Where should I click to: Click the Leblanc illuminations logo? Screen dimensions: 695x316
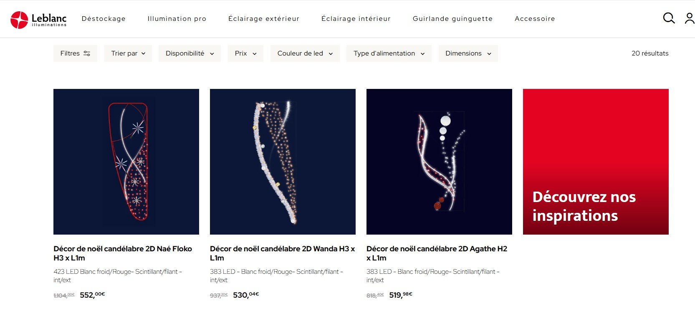tap(38, 19)
